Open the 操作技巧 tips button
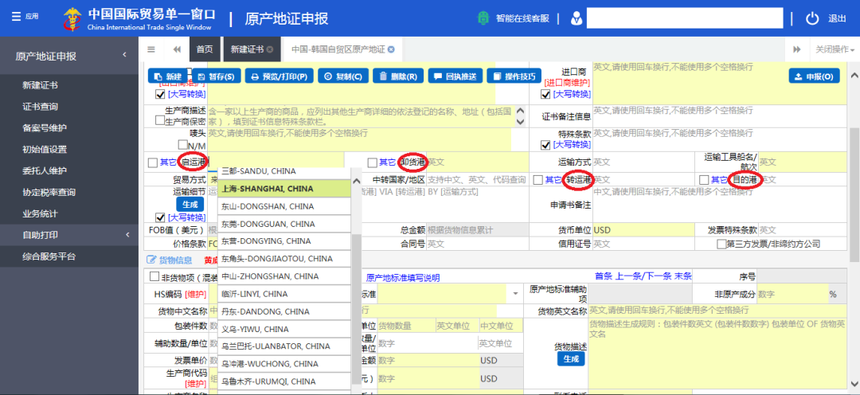The image size is (860, 395). 514,76
